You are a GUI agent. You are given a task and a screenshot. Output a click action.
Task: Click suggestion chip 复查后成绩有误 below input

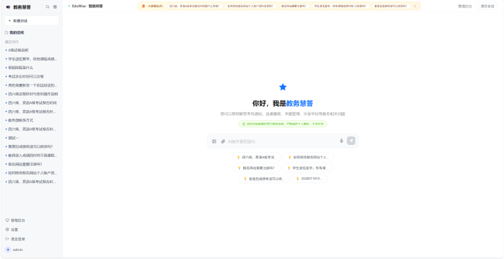click(x=264, y=178)
